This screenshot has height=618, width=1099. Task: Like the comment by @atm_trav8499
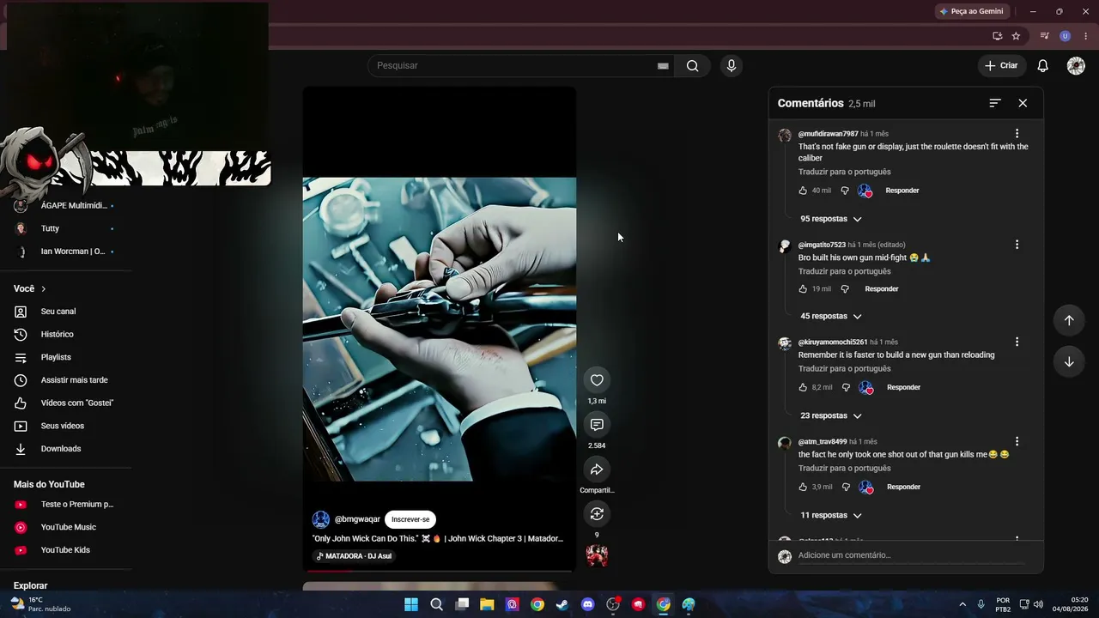point(803,487)
